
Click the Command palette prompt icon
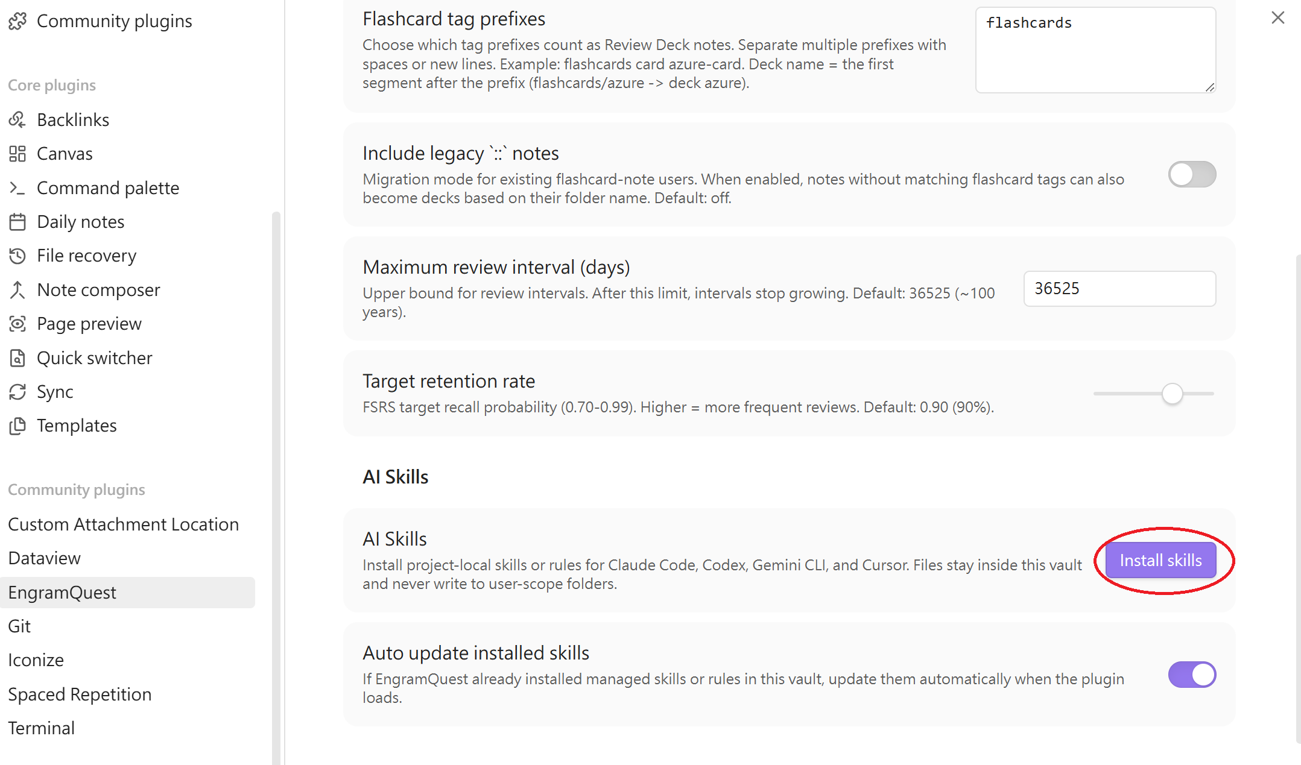click(17, 188)
